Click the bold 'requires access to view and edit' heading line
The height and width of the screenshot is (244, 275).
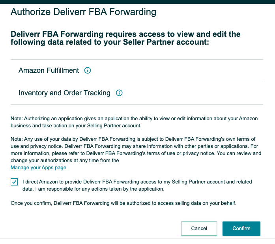[x=125, y=34]
